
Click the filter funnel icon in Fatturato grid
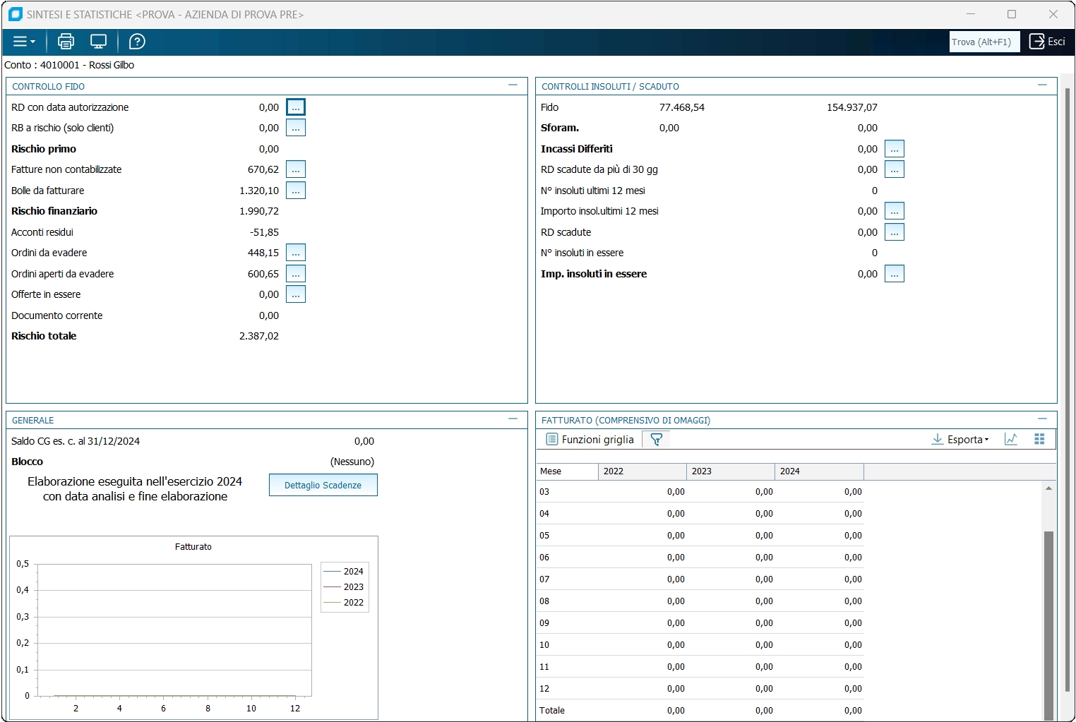point(656,440)
